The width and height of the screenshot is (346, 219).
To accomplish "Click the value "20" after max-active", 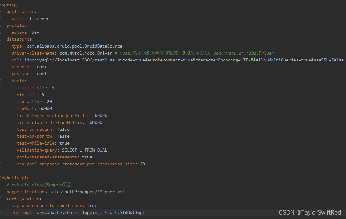I will [49, 102].
